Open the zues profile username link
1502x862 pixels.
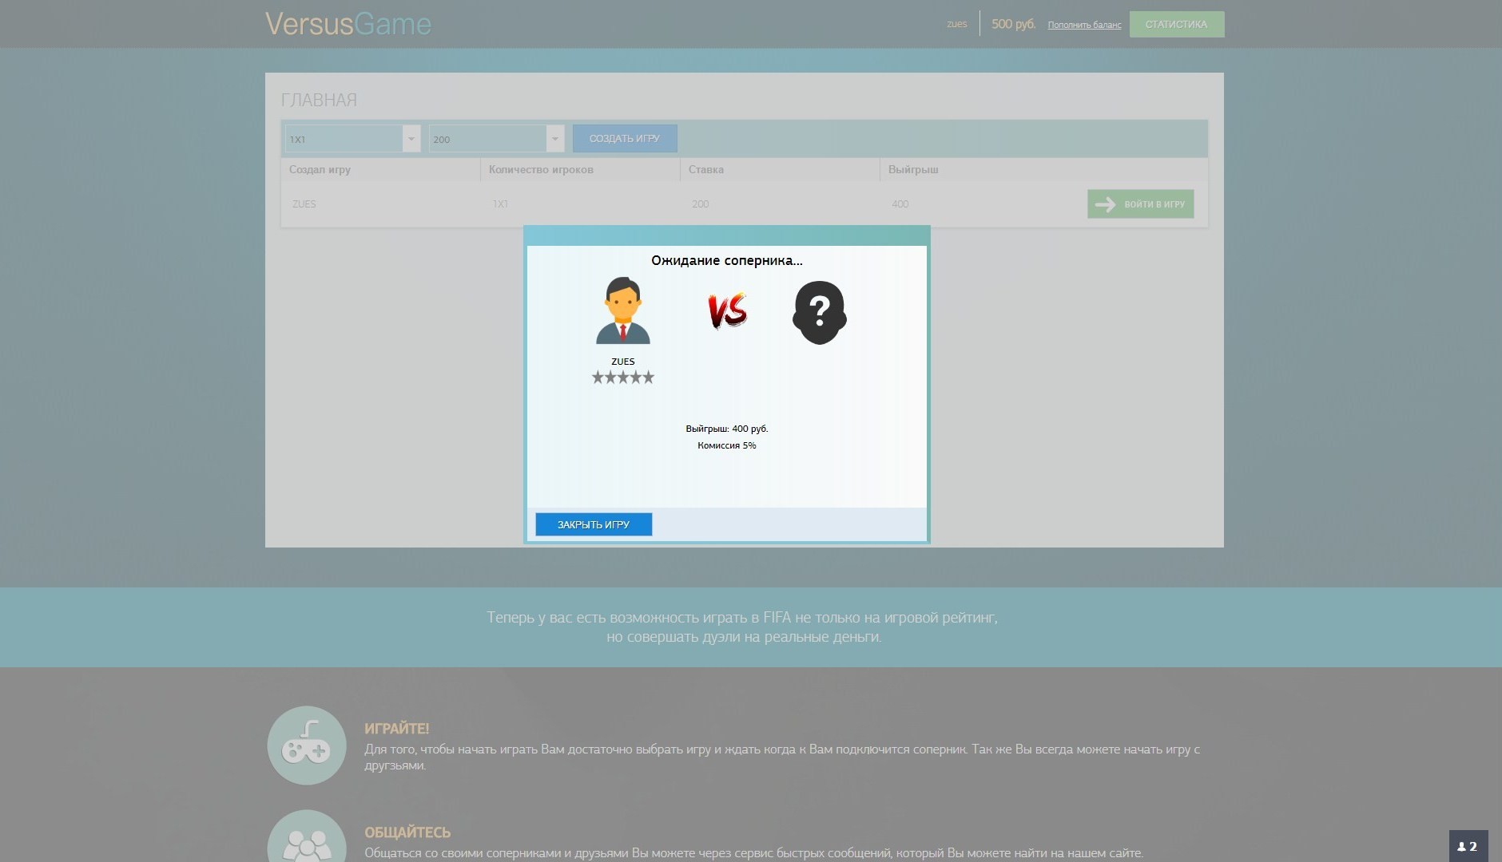956,25
